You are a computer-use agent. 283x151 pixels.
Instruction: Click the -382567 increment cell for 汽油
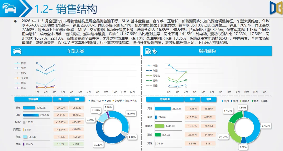point(208,108)
